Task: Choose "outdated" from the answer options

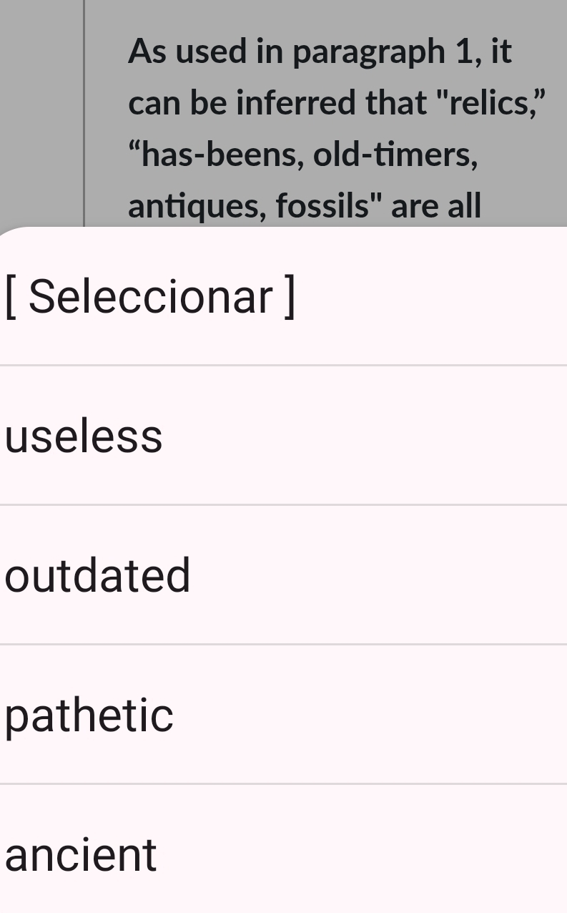Action: 97,575
